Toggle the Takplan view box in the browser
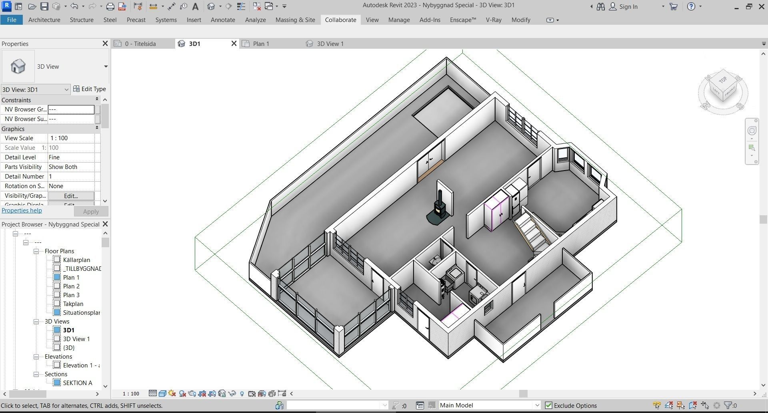 point(57,304)
